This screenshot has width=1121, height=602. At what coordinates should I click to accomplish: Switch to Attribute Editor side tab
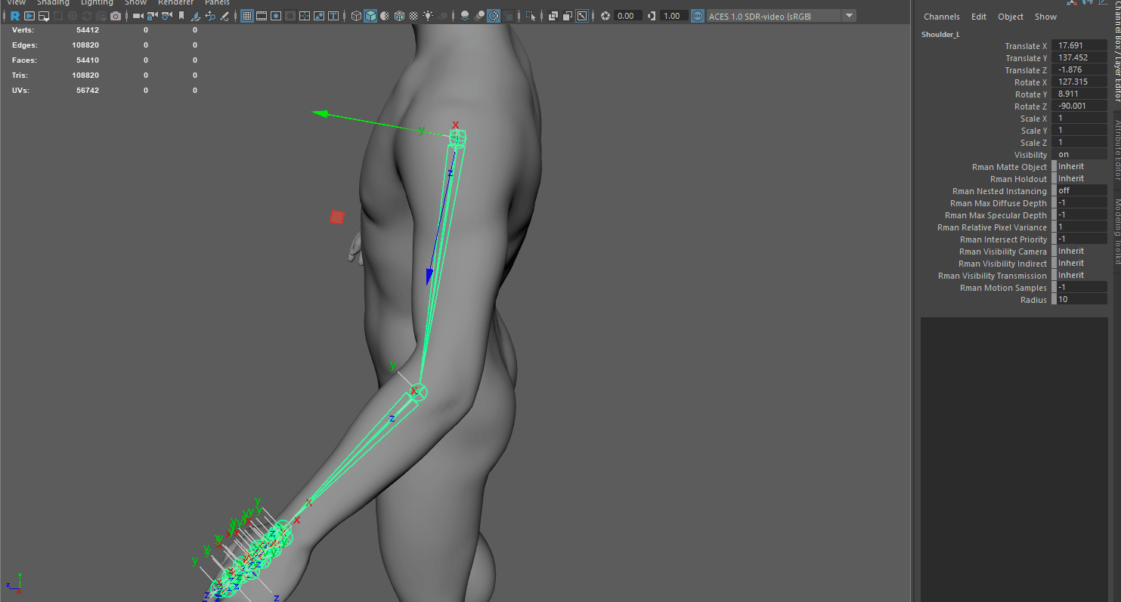(x=1116, y=149)
